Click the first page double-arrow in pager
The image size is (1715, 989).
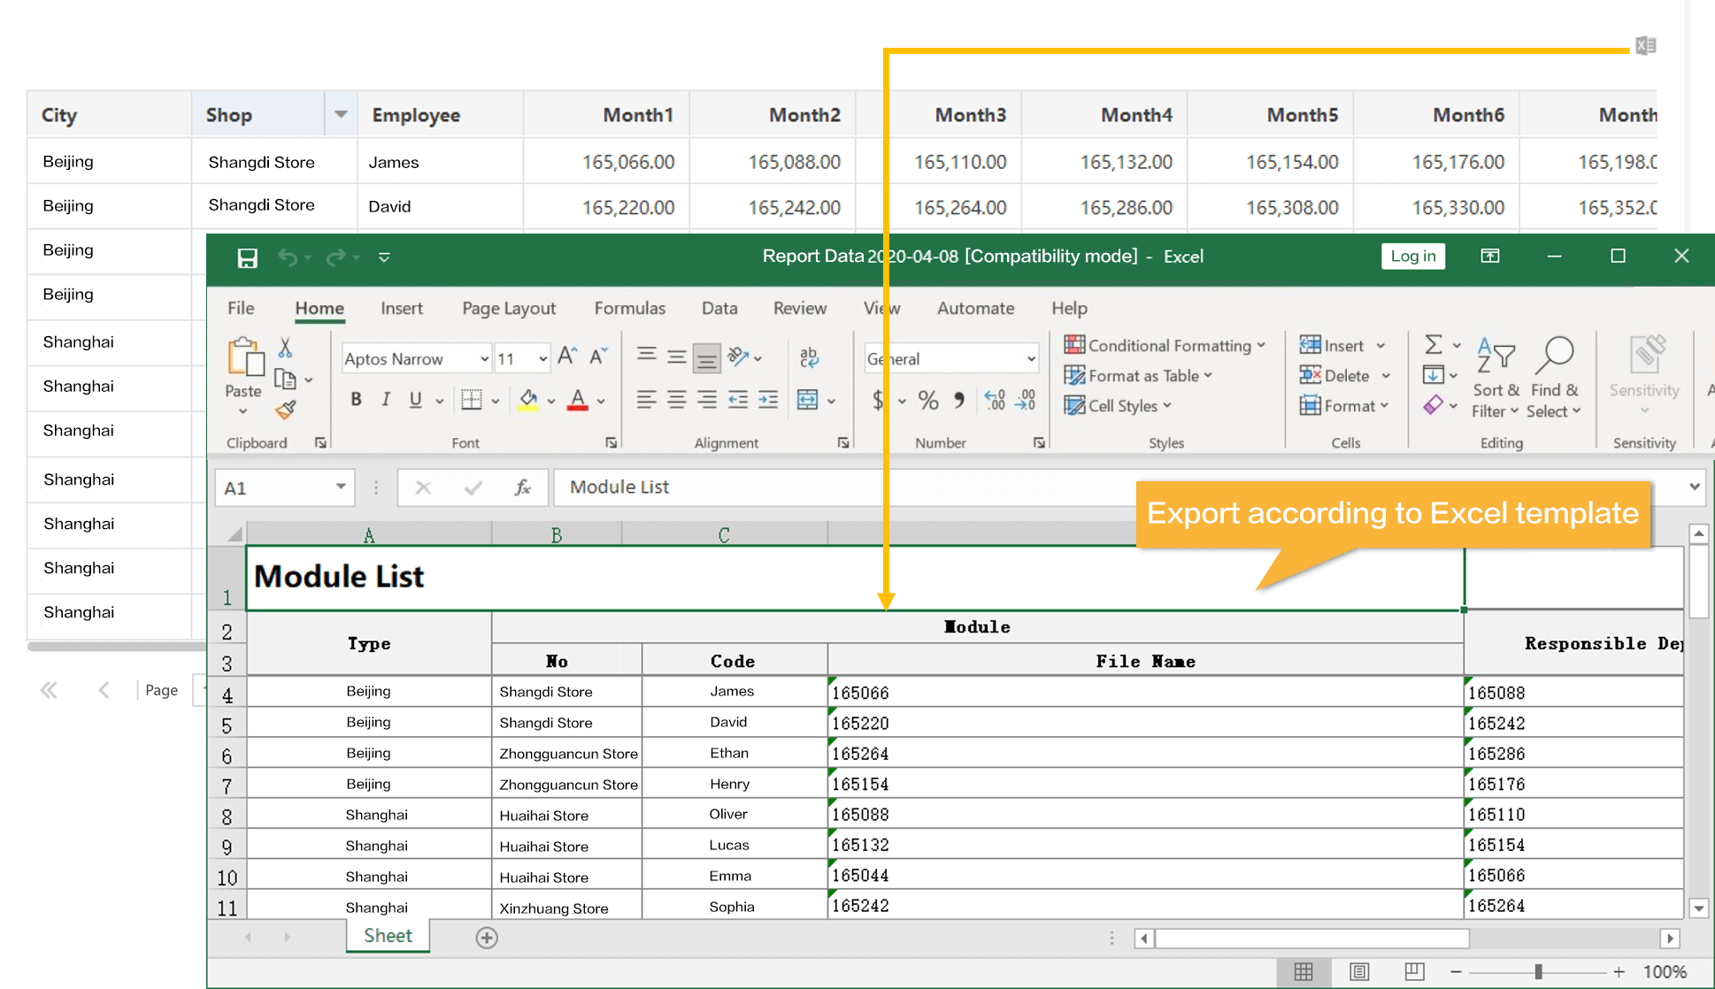[x=49, y=690]
